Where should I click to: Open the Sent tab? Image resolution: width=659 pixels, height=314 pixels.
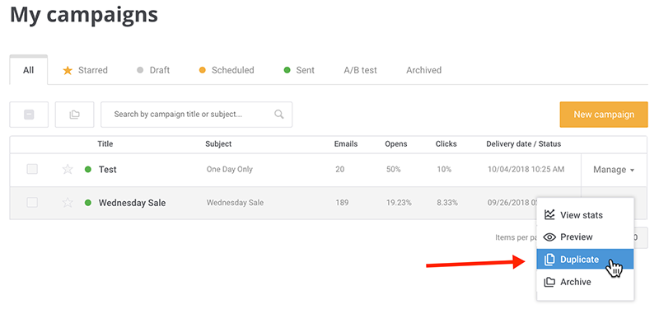(299, 70)
